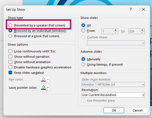152x118 pixels.
Task: Decrease the To slide number spinner
Action: click(142, 32)
